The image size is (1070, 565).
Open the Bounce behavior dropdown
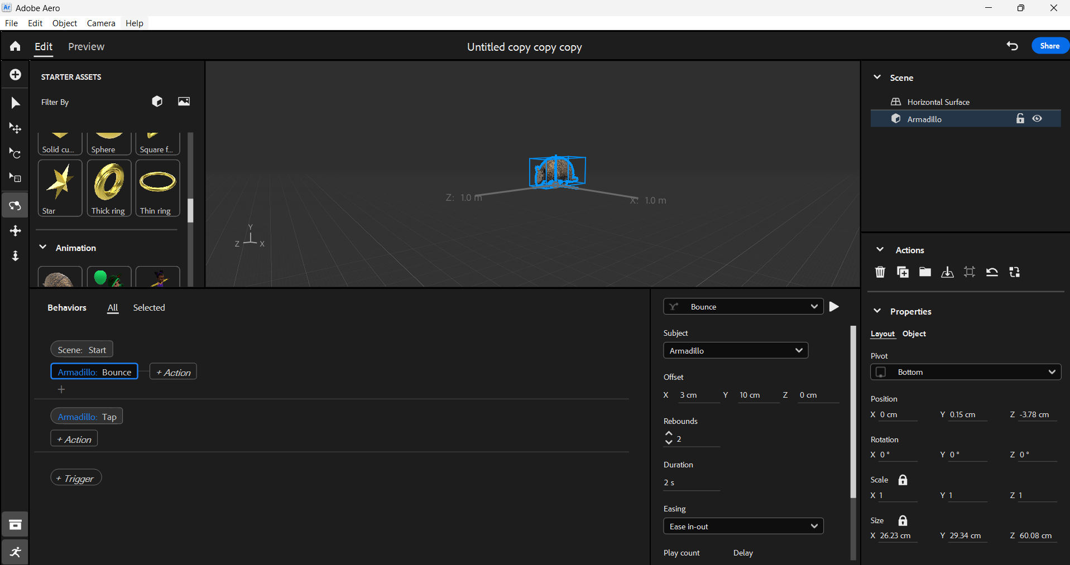click(743, 306)
